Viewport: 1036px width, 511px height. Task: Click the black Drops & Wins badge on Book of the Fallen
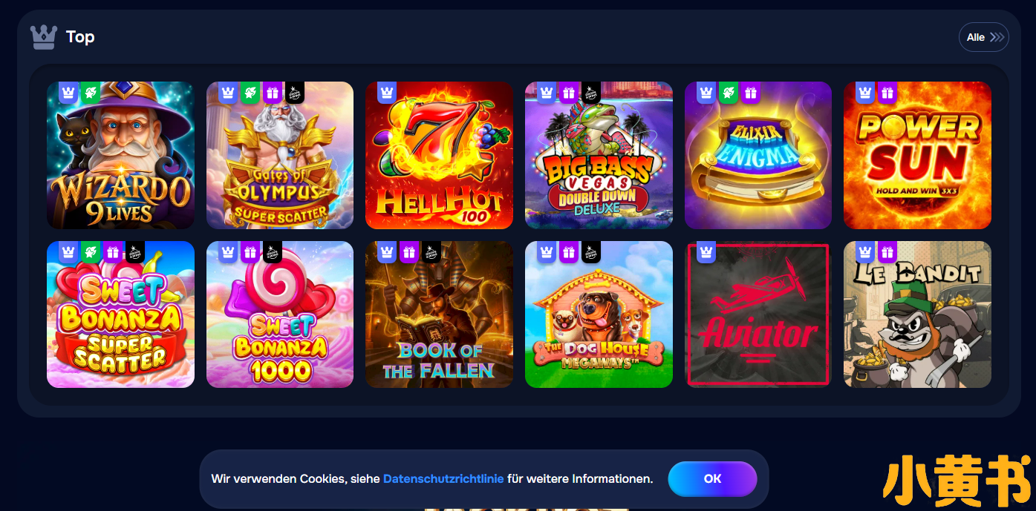coord(431,251)
